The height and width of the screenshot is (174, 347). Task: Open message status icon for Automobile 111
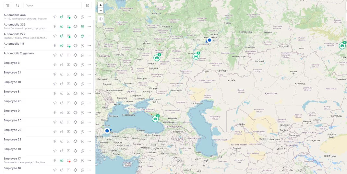69,46
